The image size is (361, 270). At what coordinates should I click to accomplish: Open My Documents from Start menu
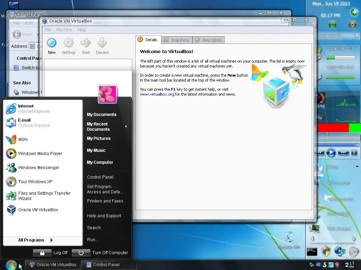[x=102, y=115]
